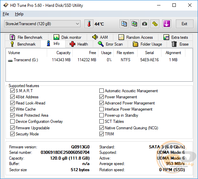Click the 0 RPM (SSD) rotation value

172,170
